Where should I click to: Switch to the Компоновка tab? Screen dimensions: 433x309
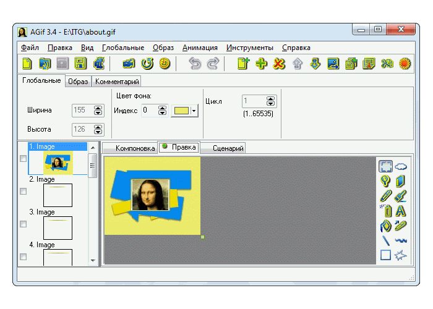click(130, 148)
